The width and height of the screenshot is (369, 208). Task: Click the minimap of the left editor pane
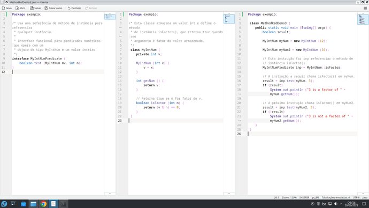(110, 17)
